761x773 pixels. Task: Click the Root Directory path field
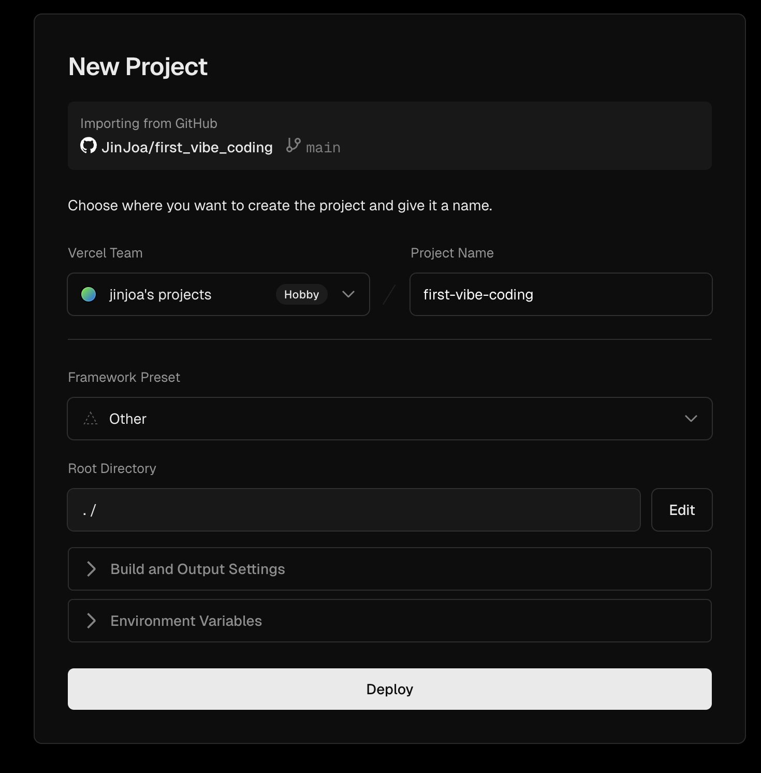[354, 510]
